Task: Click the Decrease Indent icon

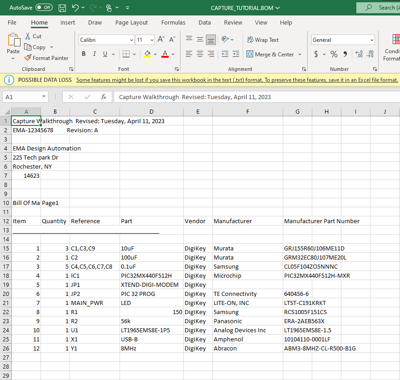Action: pos(225,54)
